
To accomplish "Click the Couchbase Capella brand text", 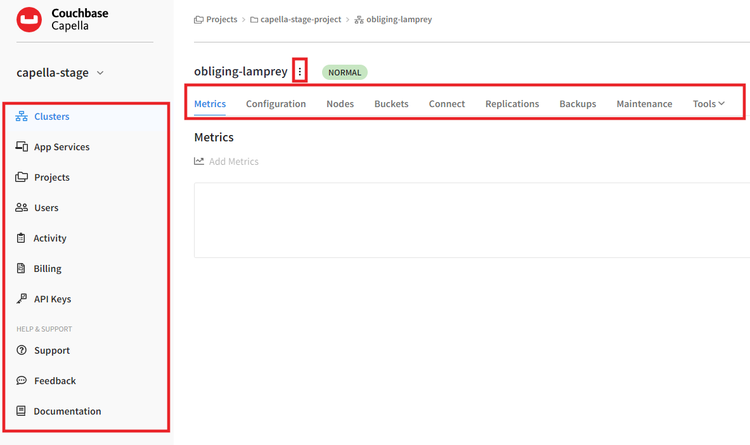I will click(80, 20).
